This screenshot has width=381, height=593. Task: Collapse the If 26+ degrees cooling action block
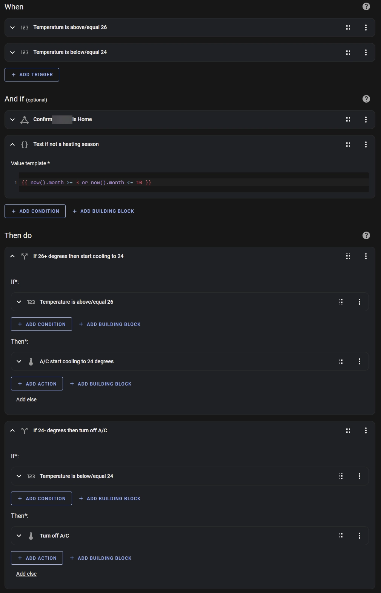12,256
